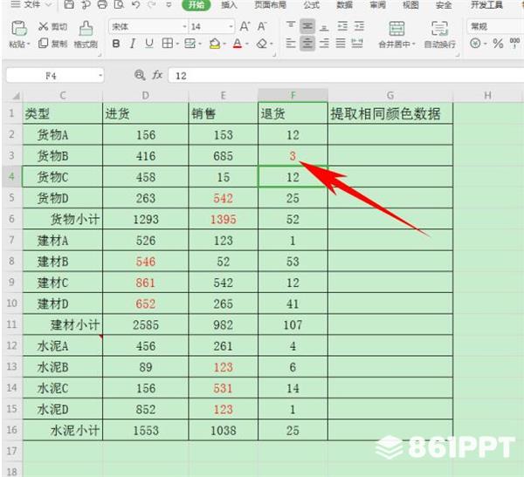Click the 粘贴 paste icon
The image size is (524, 477).
pyautogui.click(x=19, y=29)
